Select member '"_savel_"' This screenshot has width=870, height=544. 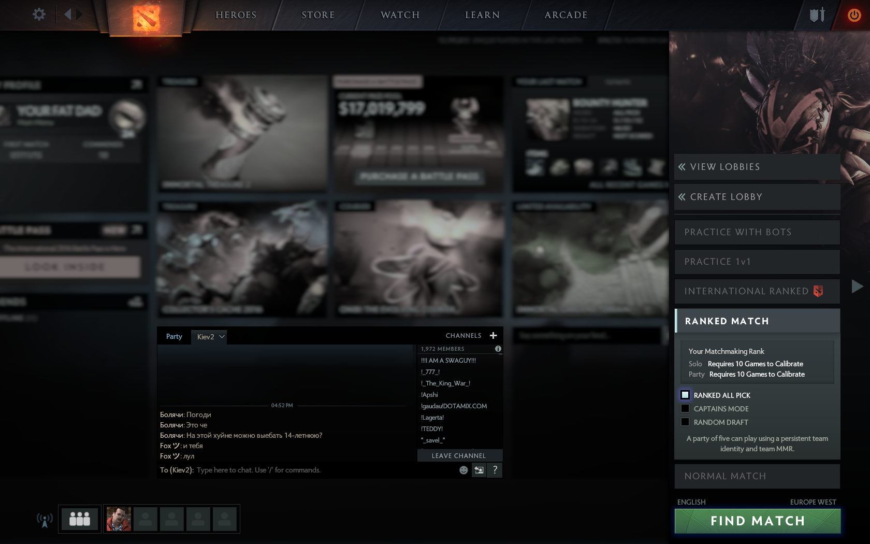coord(433,440)
